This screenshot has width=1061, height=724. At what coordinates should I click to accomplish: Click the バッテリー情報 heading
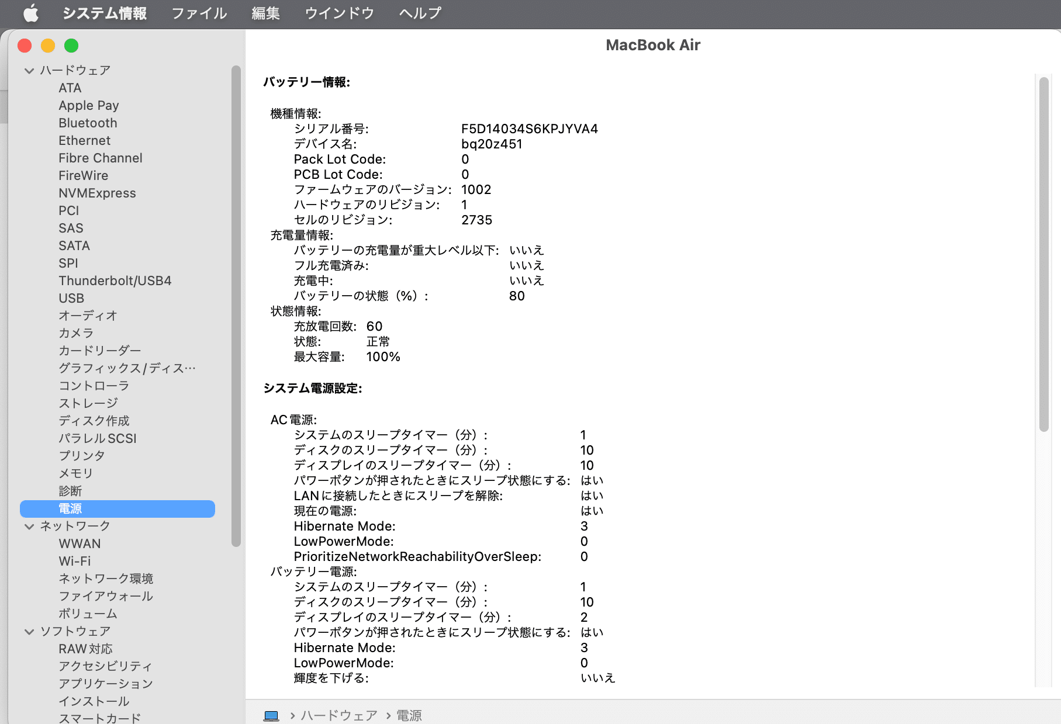tap(307, 82)
